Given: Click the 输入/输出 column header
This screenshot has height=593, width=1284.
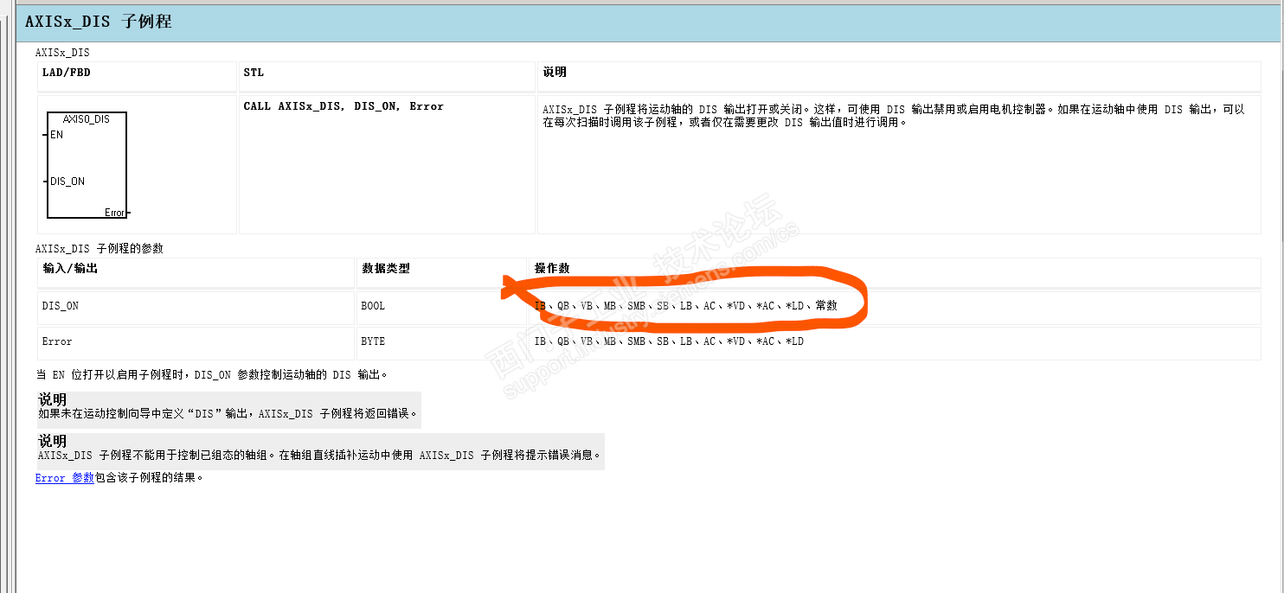Looking at the screenshot, I should point(70,269).
